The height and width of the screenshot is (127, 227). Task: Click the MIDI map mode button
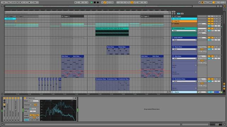click(x=211, y=2)
